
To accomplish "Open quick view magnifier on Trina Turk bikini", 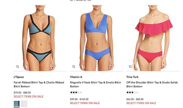I will click(x=130, y=67).
